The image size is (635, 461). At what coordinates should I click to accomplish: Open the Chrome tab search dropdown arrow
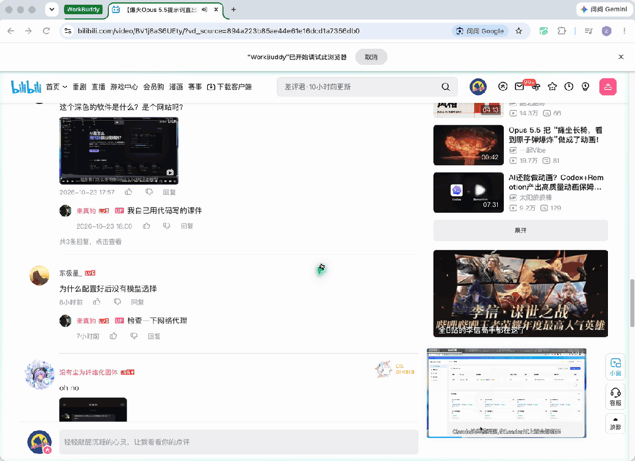[52, 9]
